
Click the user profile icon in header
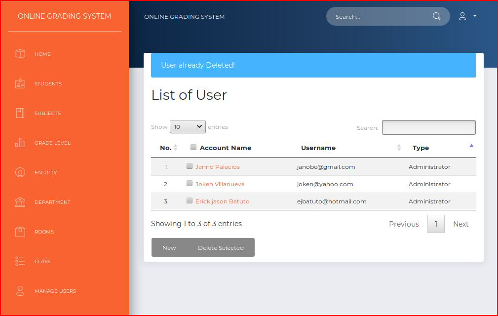click(x=462, y=16)
